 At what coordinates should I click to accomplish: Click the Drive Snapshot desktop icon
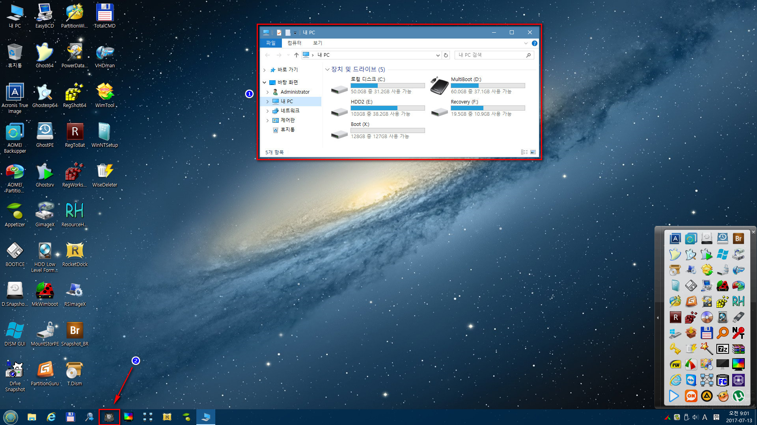(15, 376)
